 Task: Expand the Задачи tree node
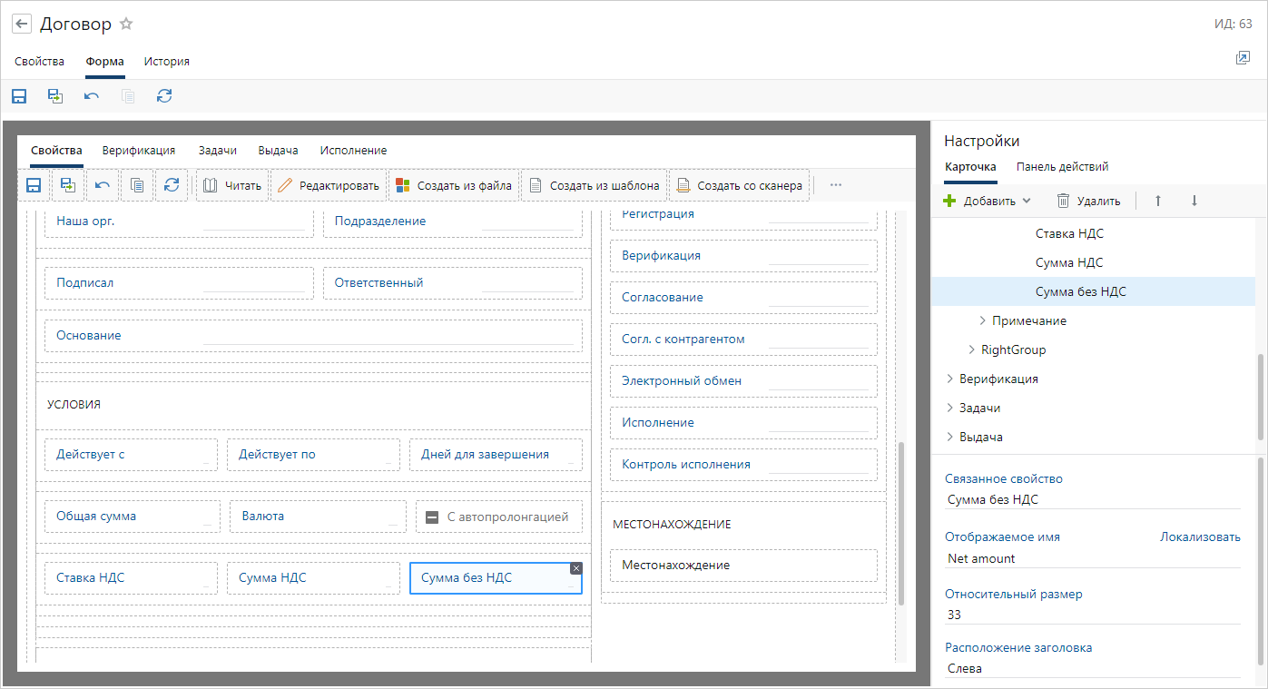(x=950, y=408)
